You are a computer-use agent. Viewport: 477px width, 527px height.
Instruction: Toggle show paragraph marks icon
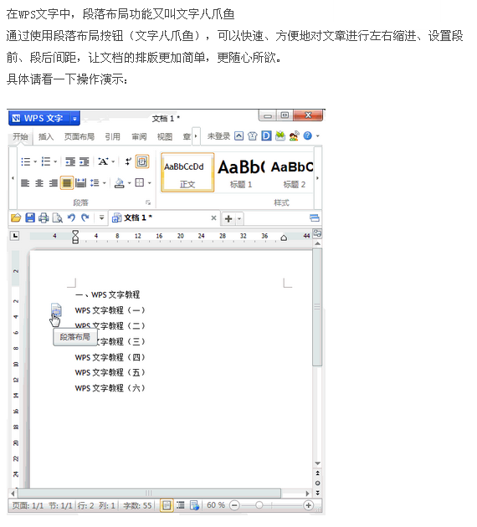(128, 161)
